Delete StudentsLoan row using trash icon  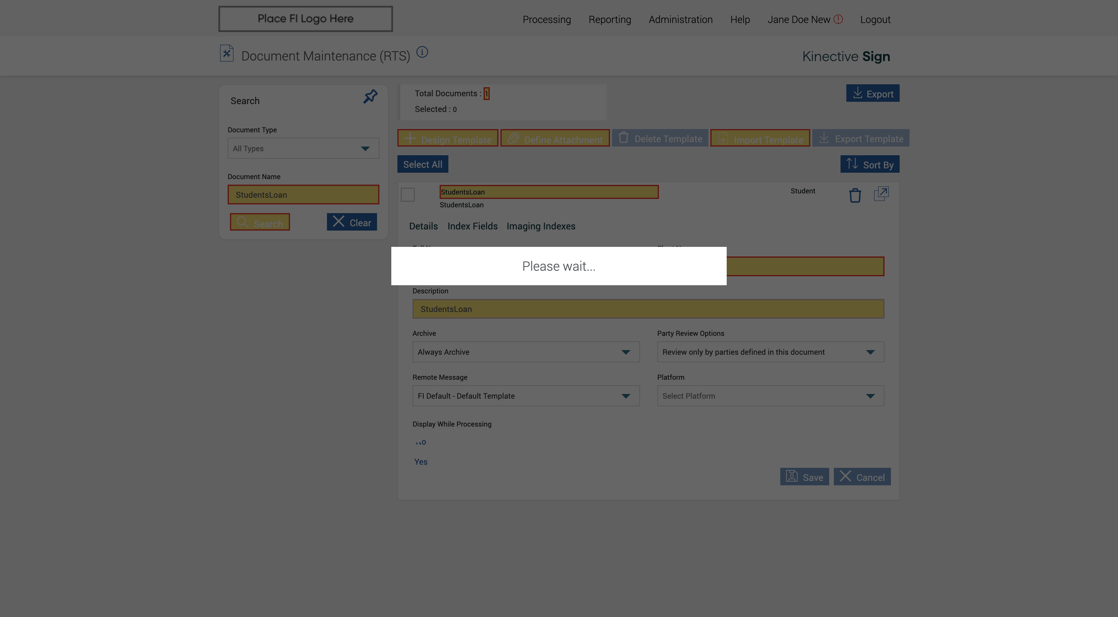click(x=855, y=195)
